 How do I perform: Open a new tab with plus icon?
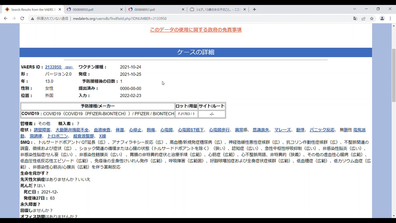[255, 9]
